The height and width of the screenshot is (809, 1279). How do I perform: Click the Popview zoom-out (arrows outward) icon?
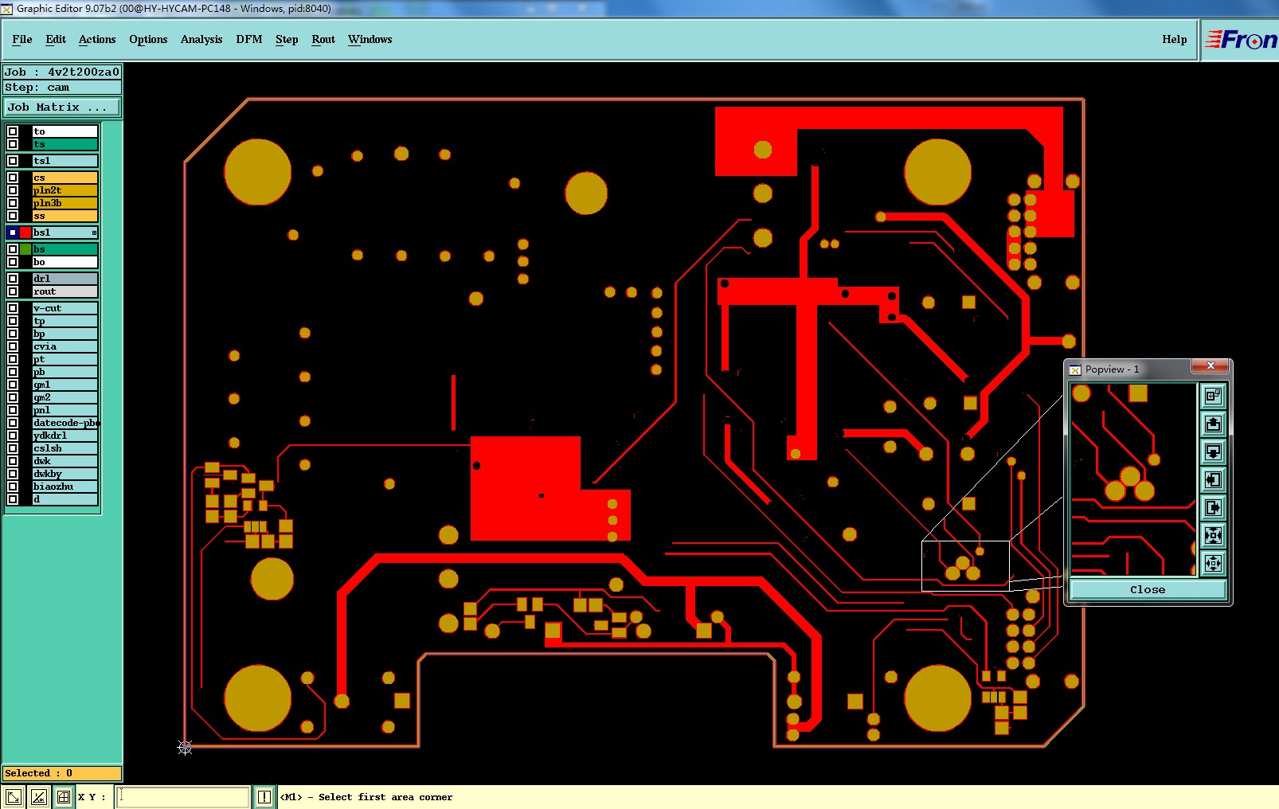(x=1213, y=563)
